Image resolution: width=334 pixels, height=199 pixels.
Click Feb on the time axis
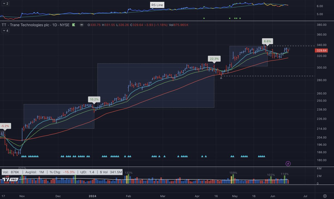[128, 196]
